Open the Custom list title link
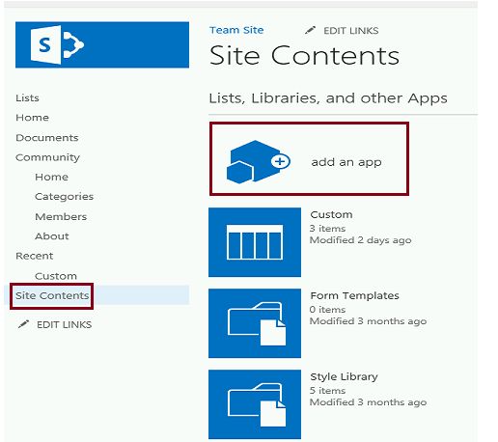The width and height of the screenshot is (498, 442). tap(331, 214)
